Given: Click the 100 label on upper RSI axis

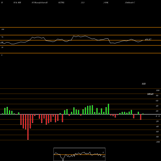Looking at the screenshot, I should [3, 29].
